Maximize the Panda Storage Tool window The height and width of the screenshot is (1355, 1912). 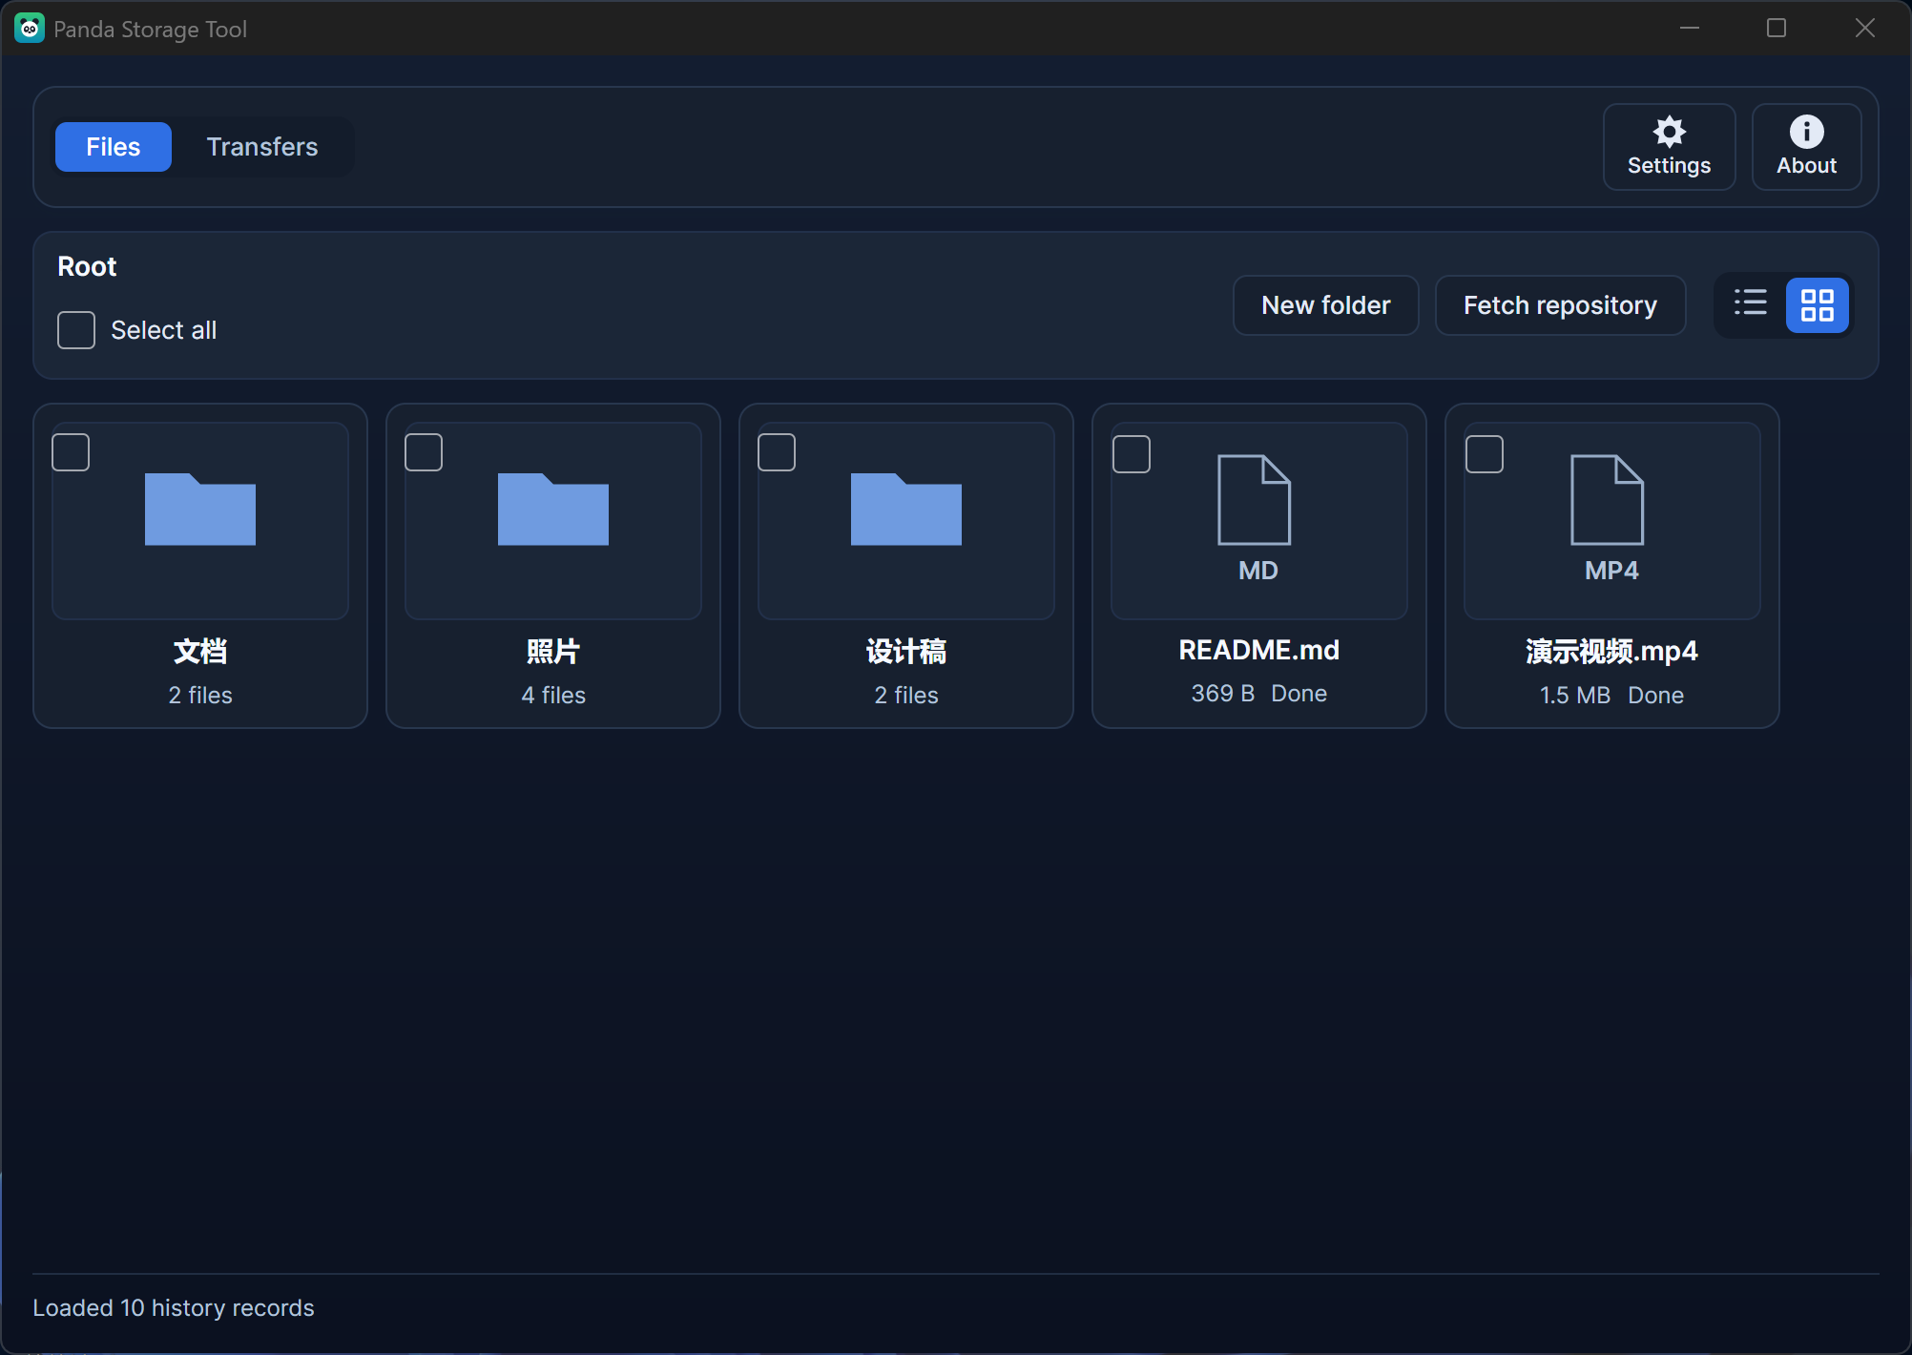pos(1777,29)
